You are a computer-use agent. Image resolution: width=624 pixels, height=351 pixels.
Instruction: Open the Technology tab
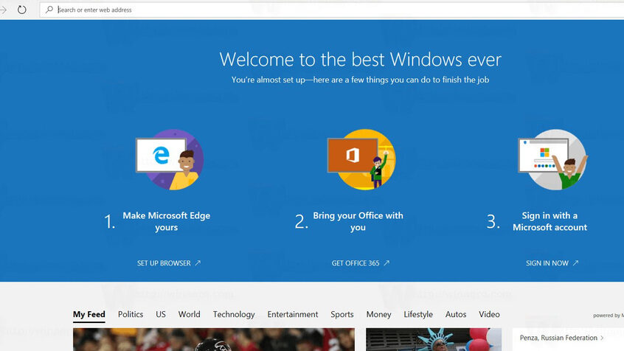click(x=234, y=314)
